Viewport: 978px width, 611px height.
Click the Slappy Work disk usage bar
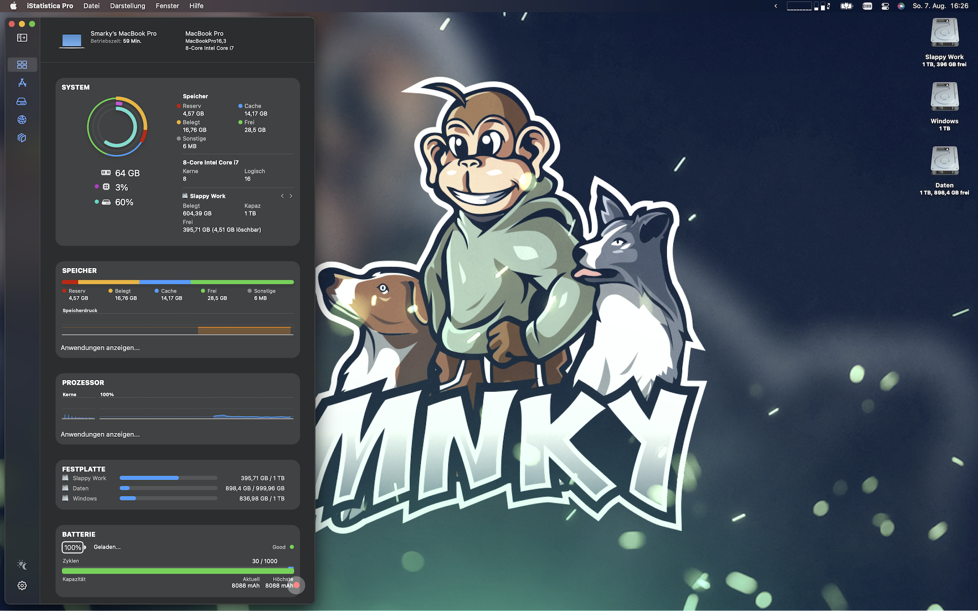(168, 478)
